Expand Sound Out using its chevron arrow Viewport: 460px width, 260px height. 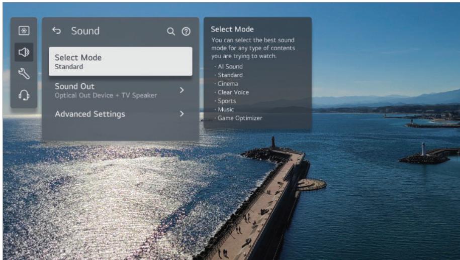[182, 90]
